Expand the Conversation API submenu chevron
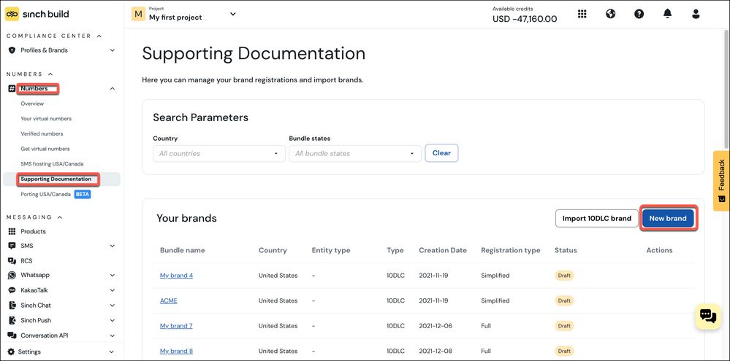The height and width of the screenshot is (361, 730). [113, 335]
